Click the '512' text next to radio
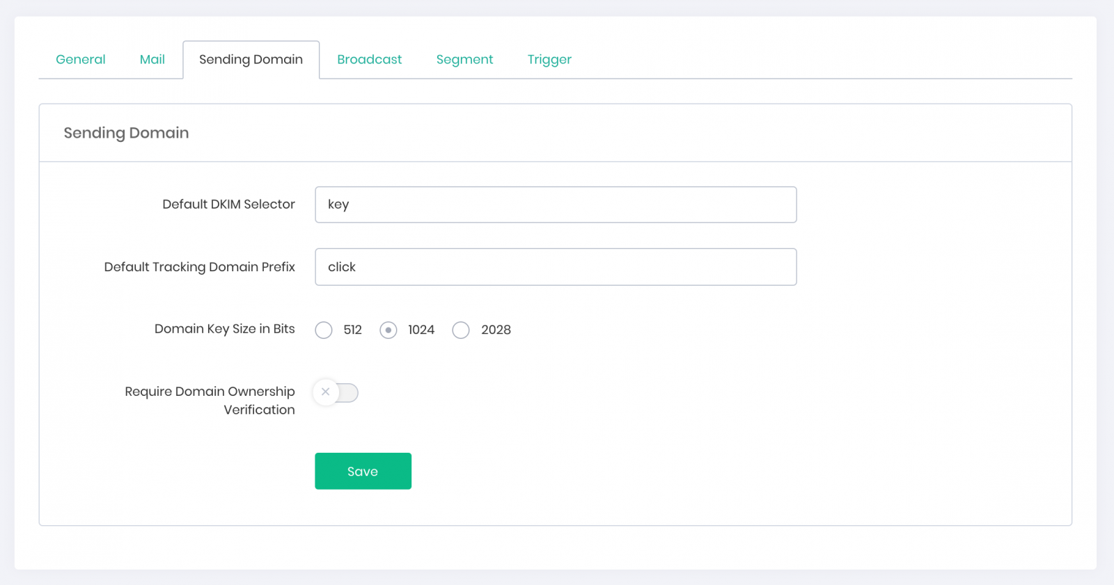 pos(352,330)
